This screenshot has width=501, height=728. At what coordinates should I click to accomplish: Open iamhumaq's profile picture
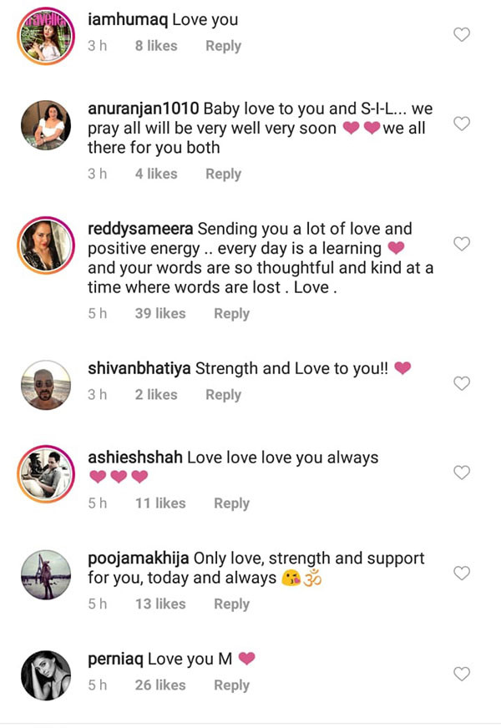[x=46, y=36]
